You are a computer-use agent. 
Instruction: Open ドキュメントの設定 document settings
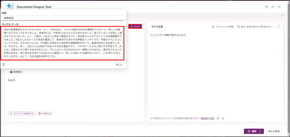click(223, 27)
